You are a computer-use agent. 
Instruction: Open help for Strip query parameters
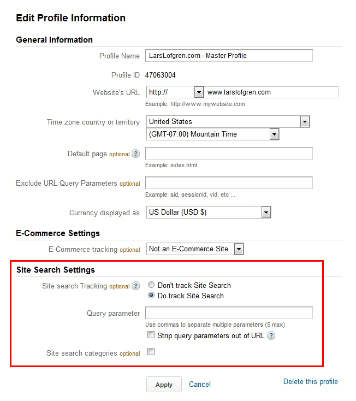tap(271, 335)
